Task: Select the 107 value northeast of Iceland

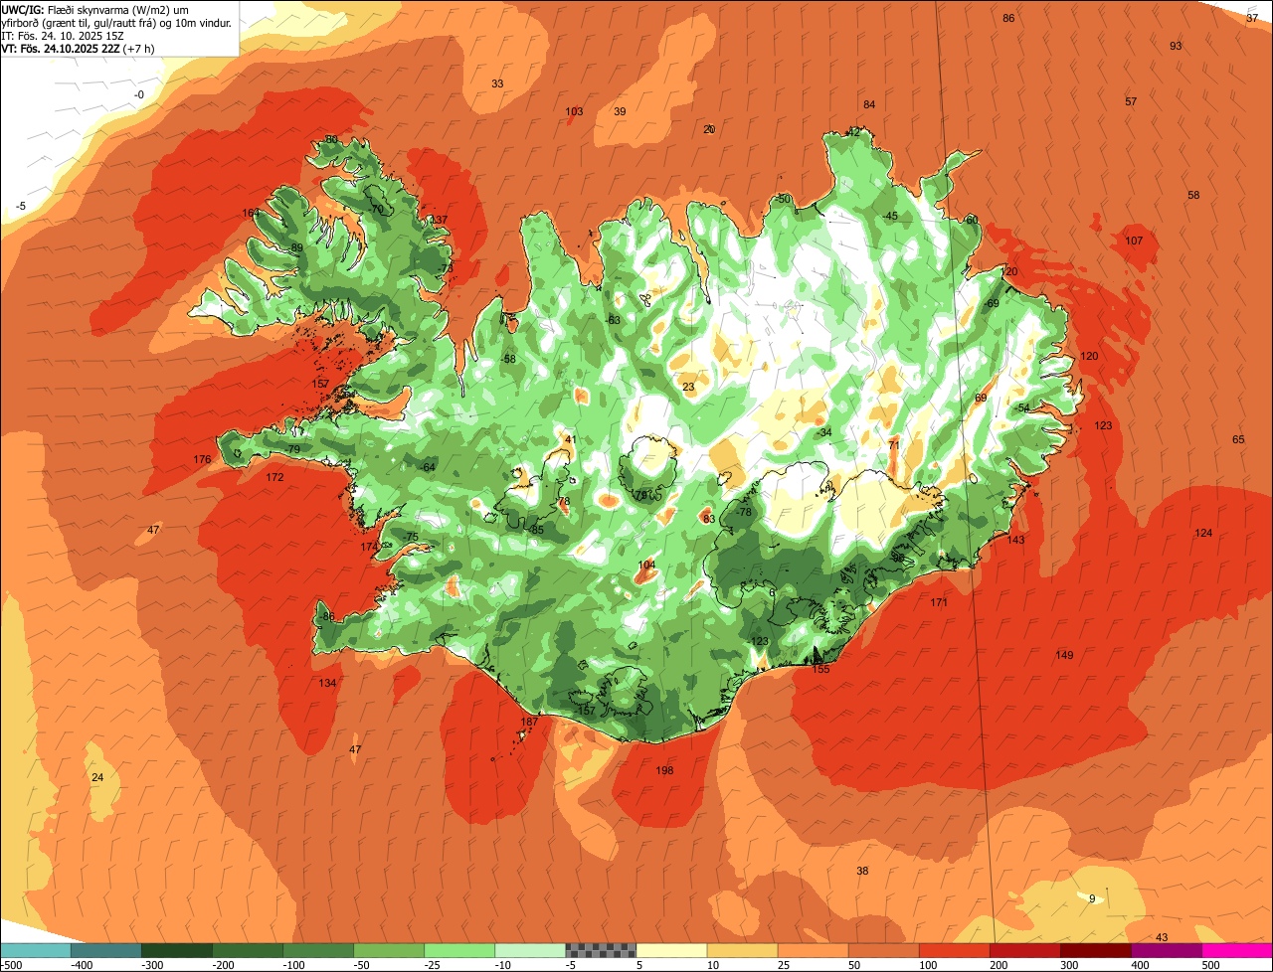Action: tap(1134, 242)
